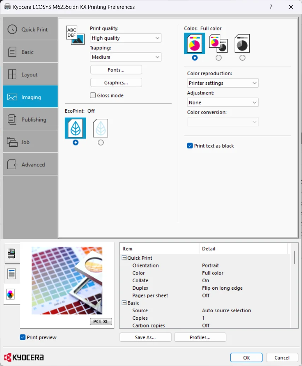This screenshot has width=302, height=366.
Task: Select the EcoPrint Off leaf icon
Action: 75,128
